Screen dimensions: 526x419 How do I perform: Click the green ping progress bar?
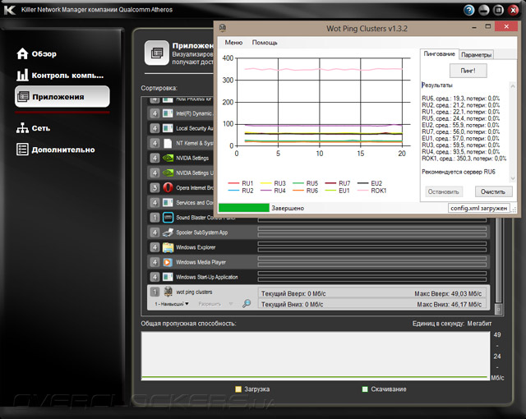pyautogui.click(x=244, y=208)
